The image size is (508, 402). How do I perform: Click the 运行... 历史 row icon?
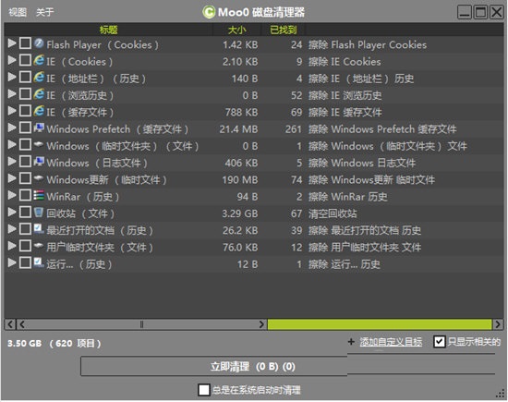[x=39, y=262]
